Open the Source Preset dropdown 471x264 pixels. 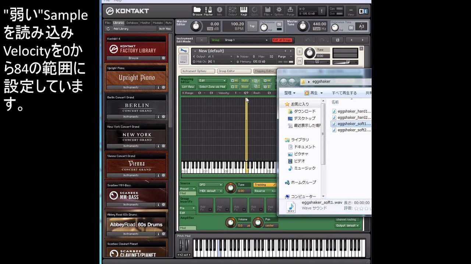click(188, 189)
